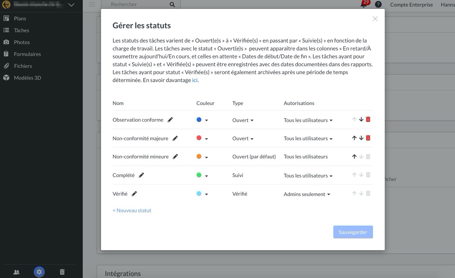Image resolution: width=455 pixels, height=278 pixels.
Task: Open the notifications bell
Action: [x=364, y=4]
